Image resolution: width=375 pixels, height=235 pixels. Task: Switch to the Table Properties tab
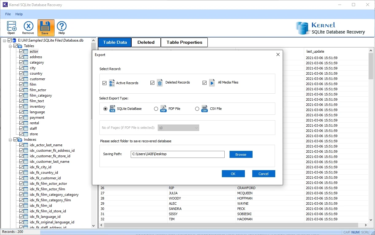point(184,42)
